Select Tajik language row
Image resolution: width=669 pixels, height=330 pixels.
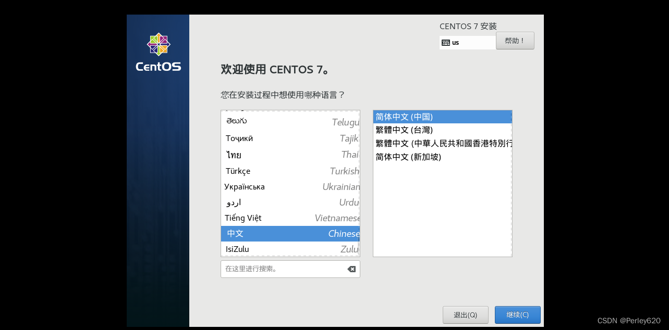(290, 138)
